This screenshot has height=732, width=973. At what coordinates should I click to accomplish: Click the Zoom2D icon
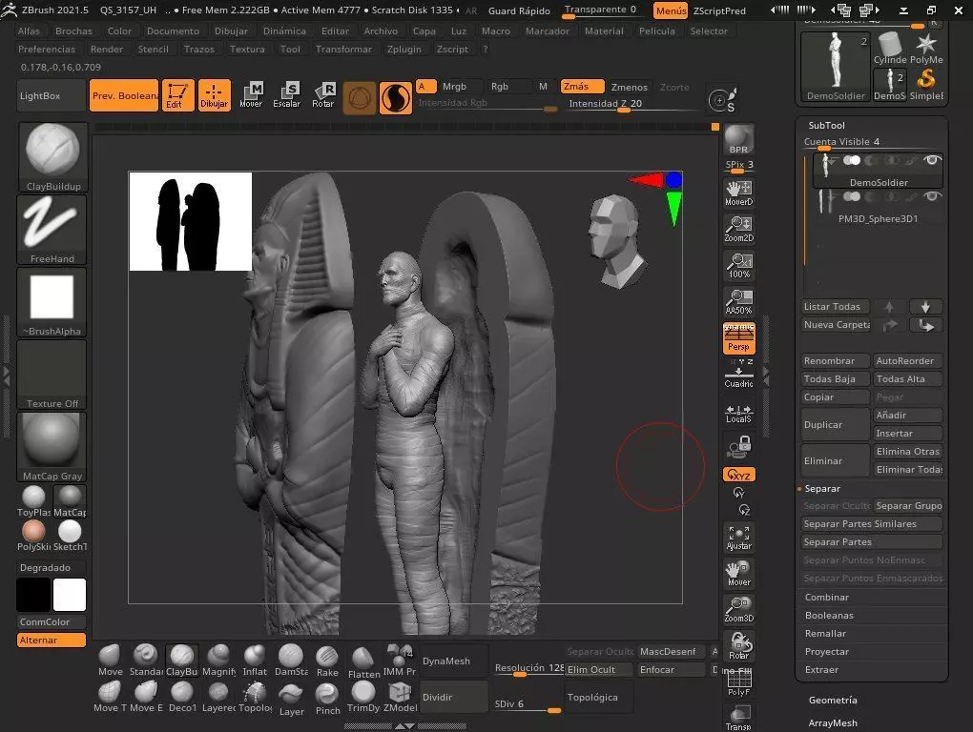pyautogui.click(x=738, y=230)
